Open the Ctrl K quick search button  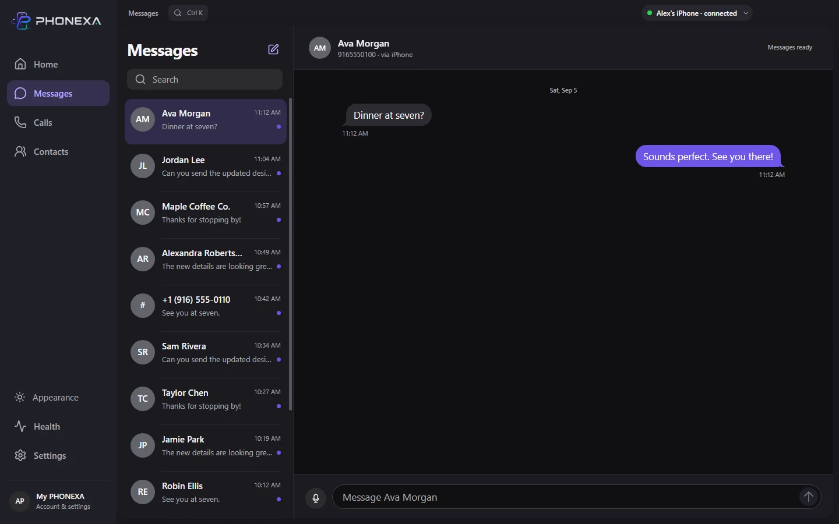click(x=188, y=13)
